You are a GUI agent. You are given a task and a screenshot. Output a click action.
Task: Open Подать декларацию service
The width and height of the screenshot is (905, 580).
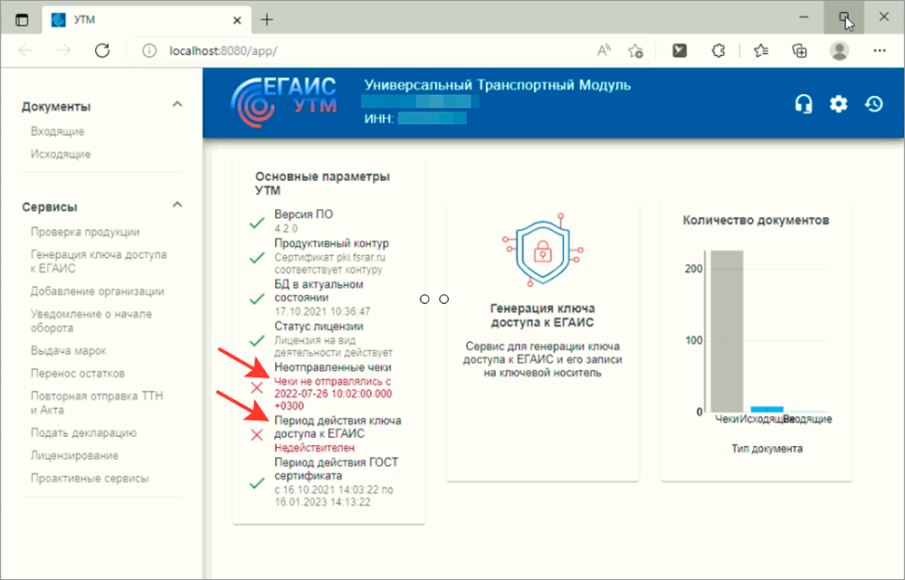click(x=83, y=433)
